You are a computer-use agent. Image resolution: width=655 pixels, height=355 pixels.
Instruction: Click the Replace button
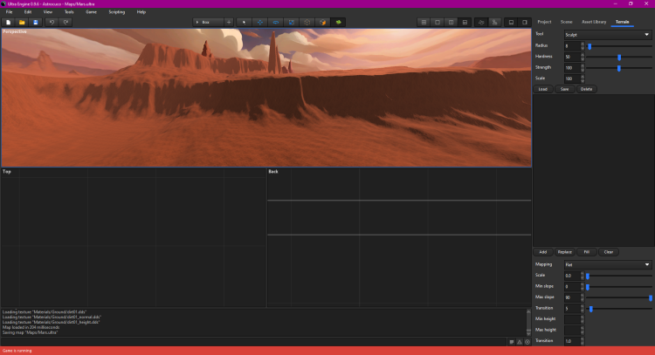(x=565, y=252)
